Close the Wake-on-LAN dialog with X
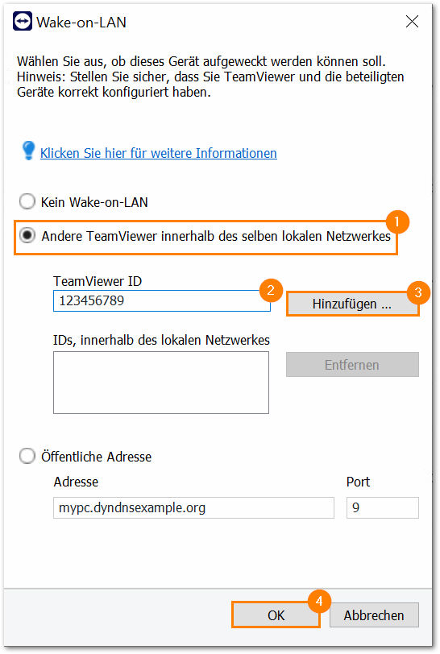 [x=412, y=21]
